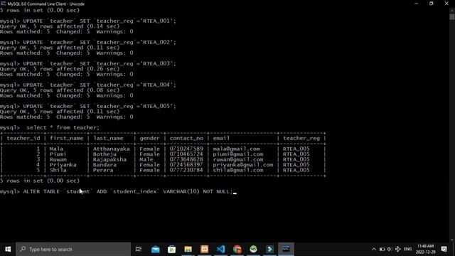
Task: Click the first_name column header
Action: tap(66, 138)
